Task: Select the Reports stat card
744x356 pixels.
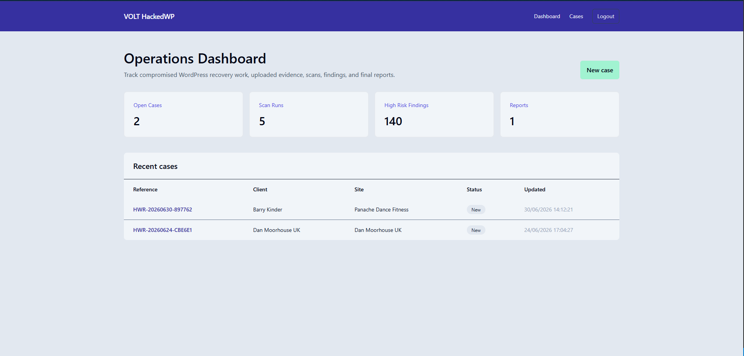Action: [x=560, y=114]
